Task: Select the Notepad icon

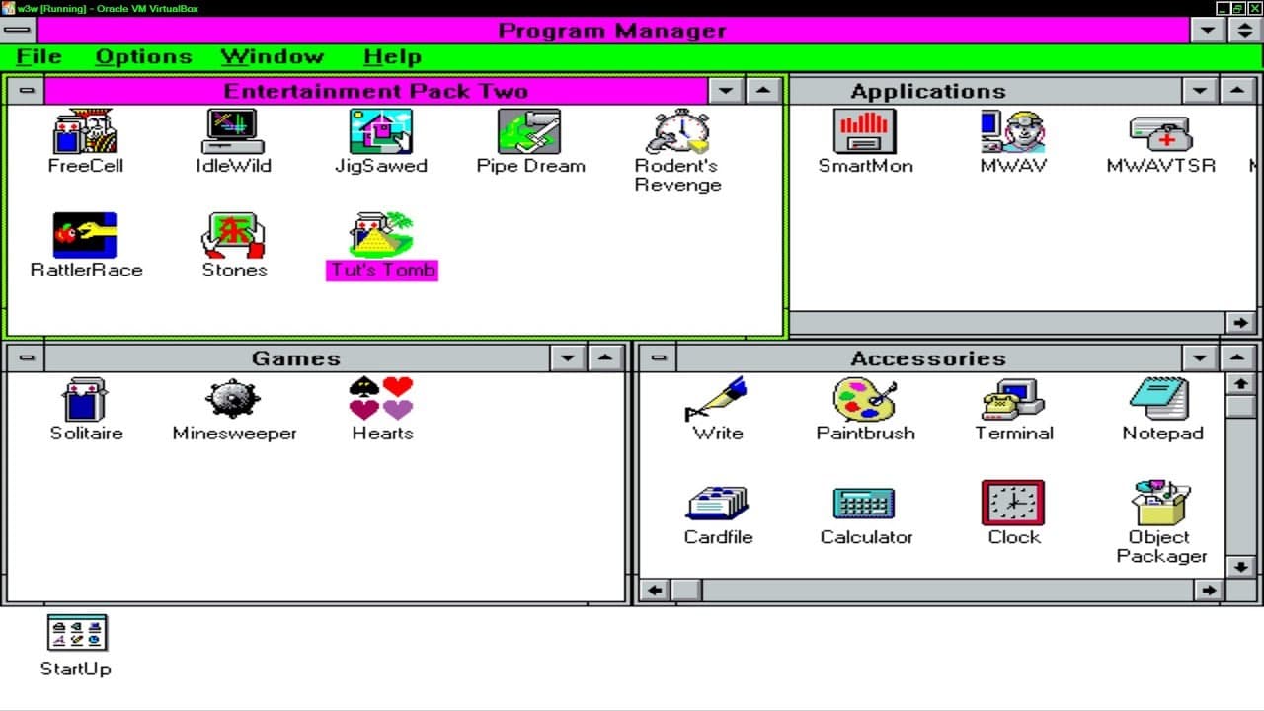Action: (1161, 400)
